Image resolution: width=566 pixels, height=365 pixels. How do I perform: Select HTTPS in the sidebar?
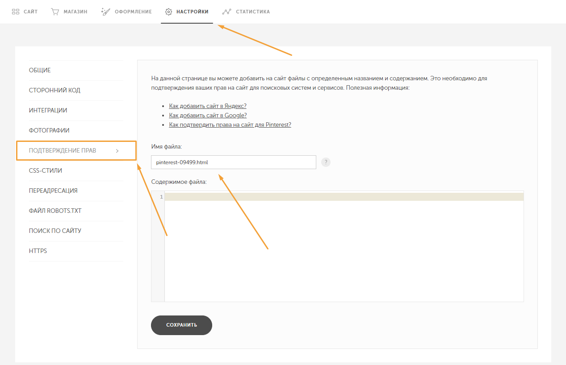[38, 251]
